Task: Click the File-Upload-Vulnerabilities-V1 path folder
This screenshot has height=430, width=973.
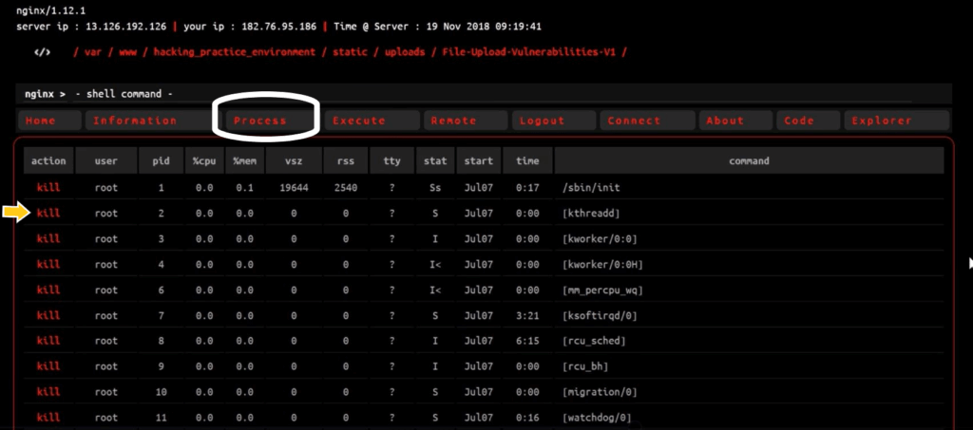Action: (529, 52)
